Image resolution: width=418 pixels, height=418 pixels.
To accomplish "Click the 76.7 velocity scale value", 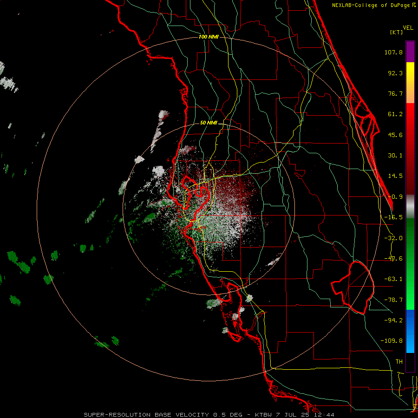I will click(x=395, y=93).
